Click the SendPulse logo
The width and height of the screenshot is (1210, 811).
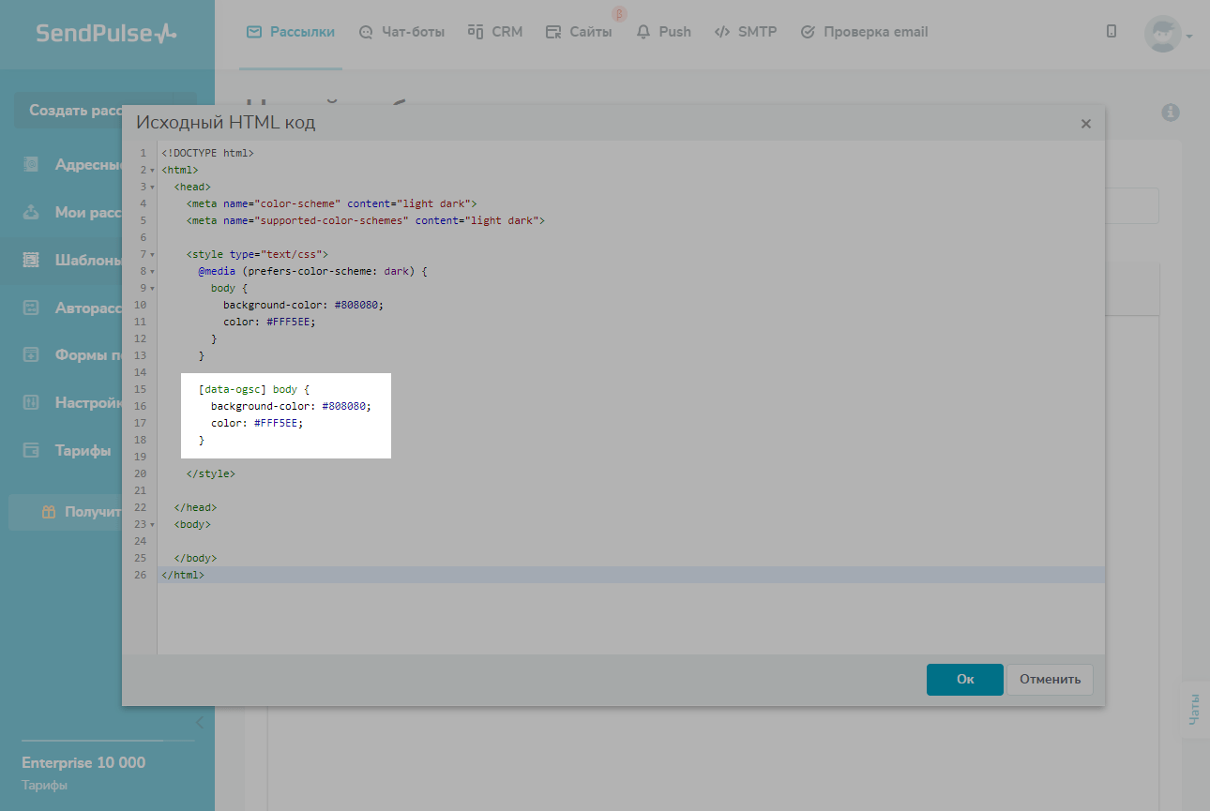point(106,34)
